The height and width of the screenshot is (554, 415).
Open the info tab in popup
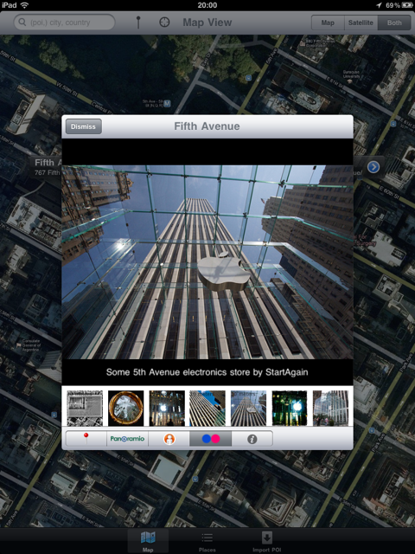click(x=252, y=439)
